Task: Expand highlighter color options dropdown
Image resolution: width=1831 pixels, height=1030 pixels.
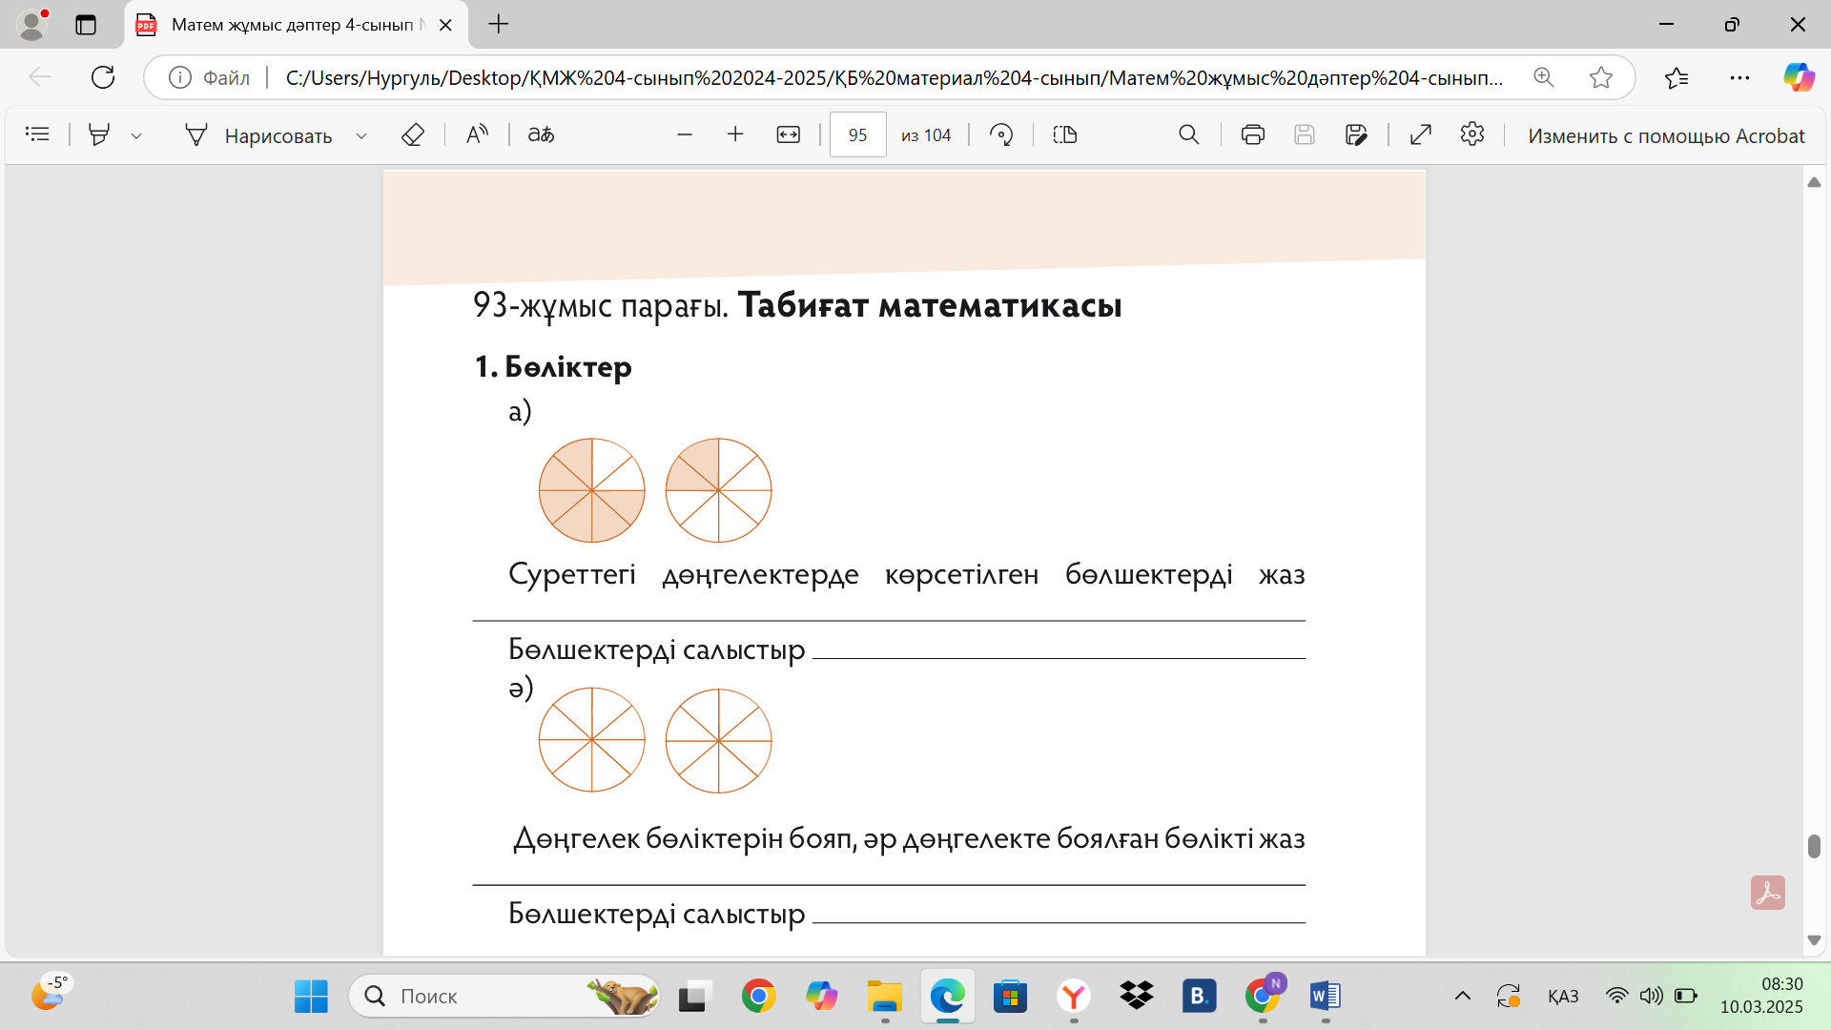Action: pyautogui.click(x=136, y=135)
